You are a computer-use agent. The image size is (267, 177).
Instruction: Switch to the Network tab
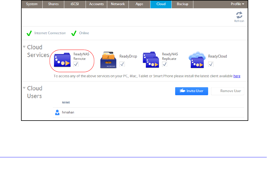click(x=118, y=4)
